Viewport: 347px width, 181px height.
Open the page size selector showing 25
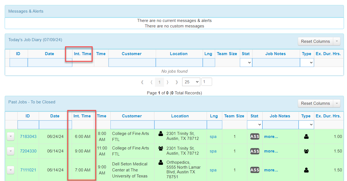[191, 82]
